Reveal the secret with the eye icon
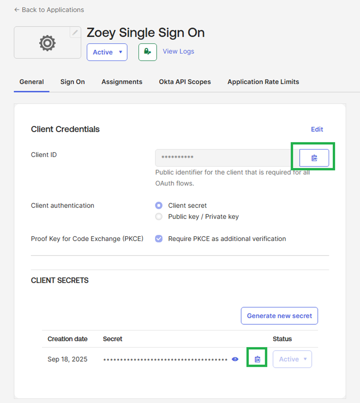 pyautogui.click(x=235, y=359)
